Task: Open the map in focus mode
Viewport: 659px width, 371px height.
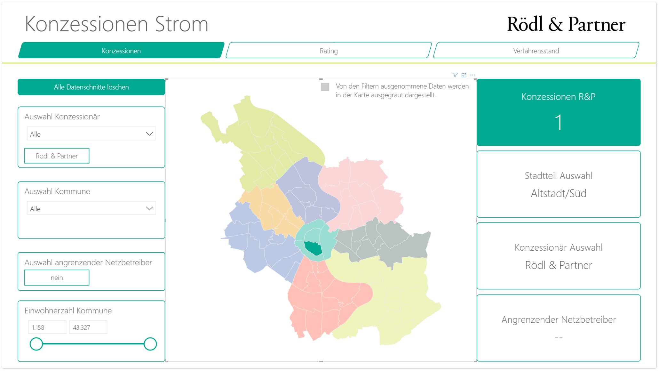Action: [x=464, y=75]
